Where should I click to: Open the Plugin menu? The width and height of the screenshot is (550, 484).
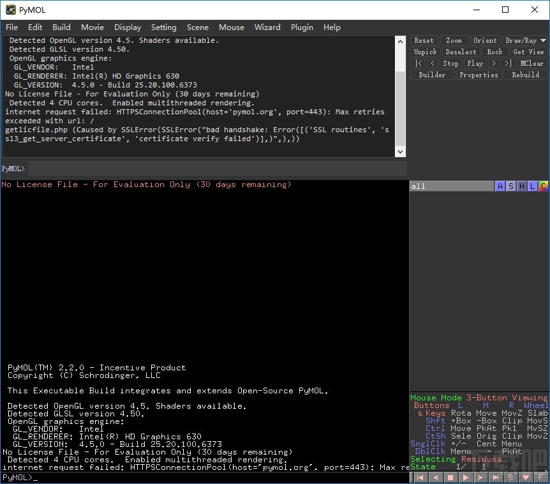click(302, 27)
